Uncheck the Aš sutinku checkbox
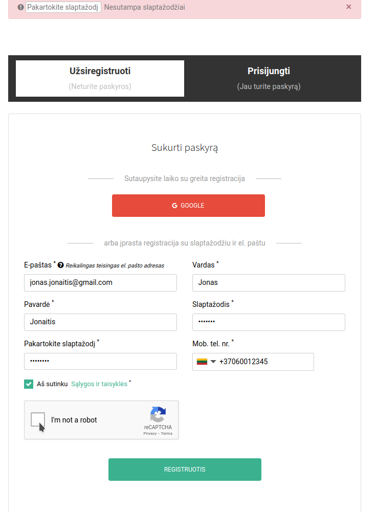 point(29,384)
